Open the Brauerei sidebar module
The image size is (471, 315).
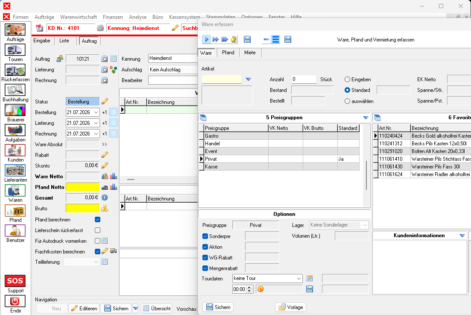pyautogui.click(x=15, y=110)
